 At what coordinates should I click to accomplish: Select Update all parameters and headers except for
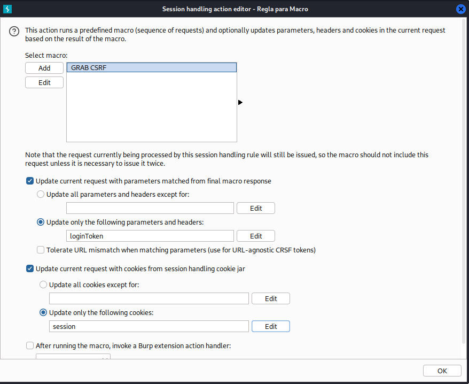click(x=41, y=194)
